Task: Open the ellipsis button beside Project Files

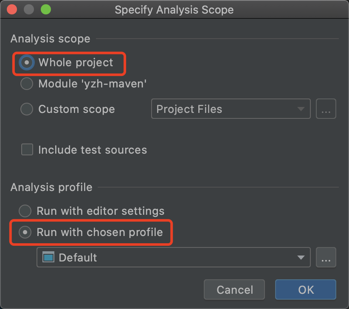Action: [x=326, y=109]
